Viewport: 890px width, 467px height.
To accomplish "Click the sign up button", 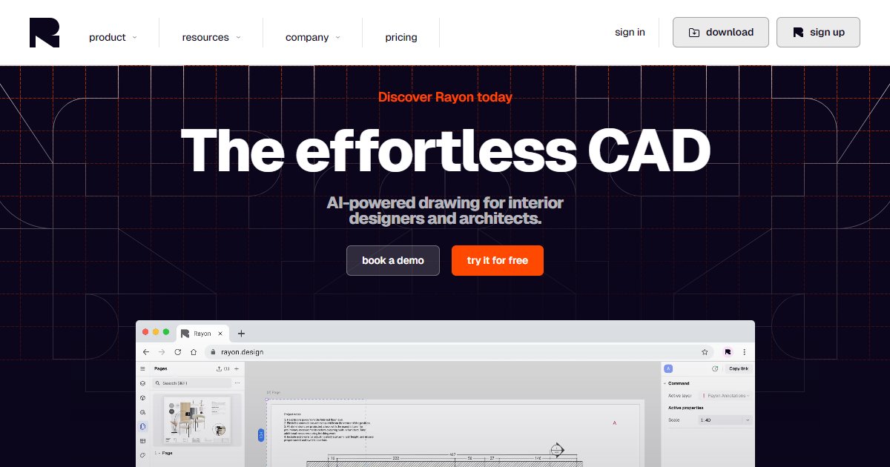I will pos(818,33).
